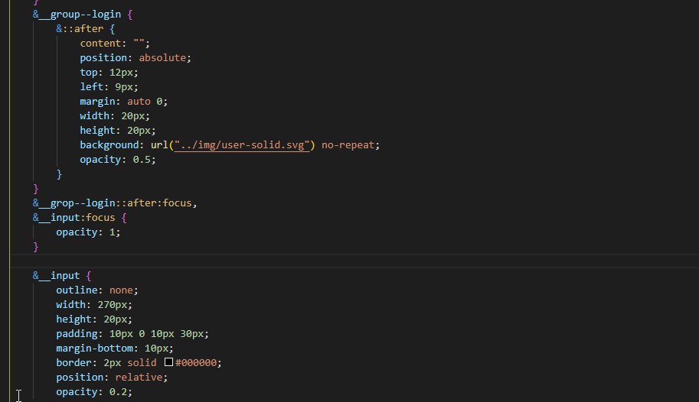Click the '&::after {' selector line
Viewport: 699px width, 402px height.
[x=86, y=29]
